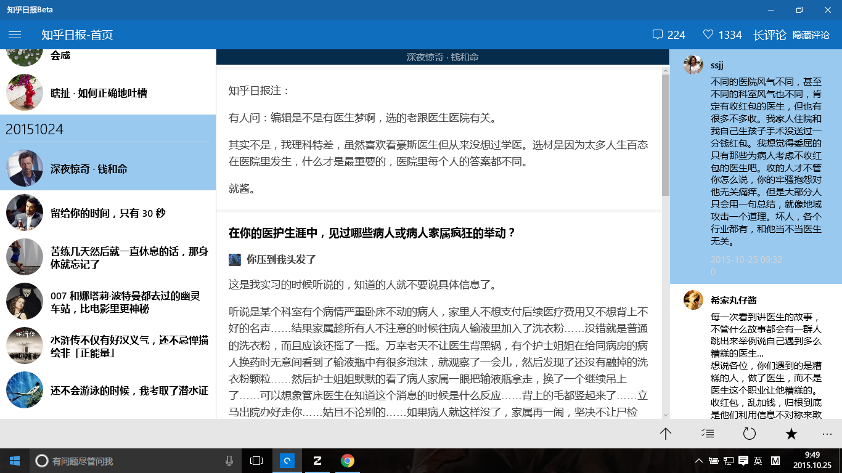Click the article scrollbar's down arrow
The height and width of the screenshot is (473, 842).
[x=666, y=414]
